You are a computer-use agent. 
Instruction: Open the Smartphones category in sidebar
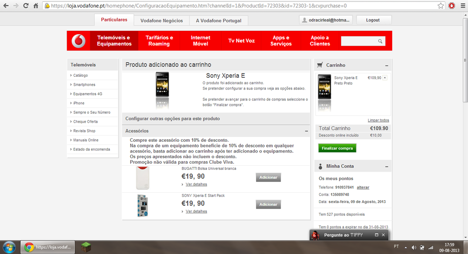[84, 85]
